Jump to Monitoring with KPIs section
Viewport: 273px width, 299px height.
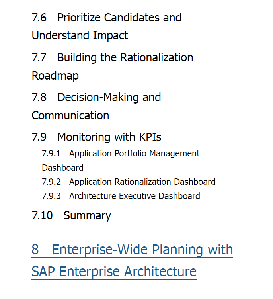point(109,137)
